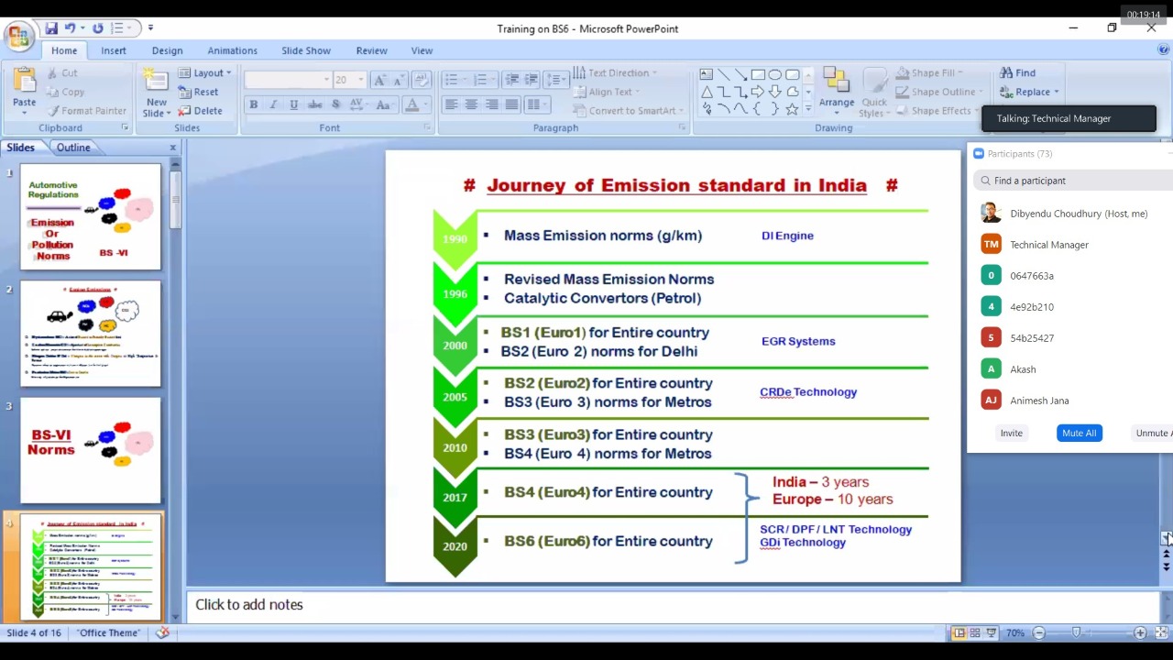The width and height of the screenshot is (1173, 660).
Task: Reset the slide layout
Action: [199, 92]
